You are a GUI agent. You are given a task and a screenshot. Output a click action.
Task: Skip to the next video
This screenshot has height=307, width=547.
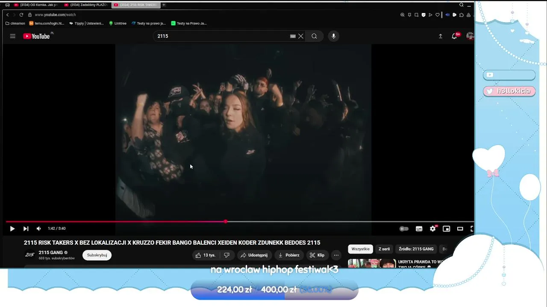click(26, 229)
